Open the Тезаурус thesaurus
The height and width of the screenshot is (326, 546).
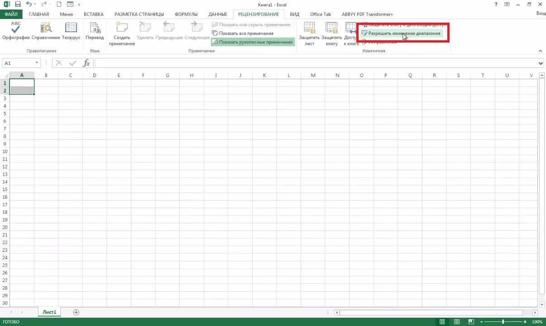71,32
